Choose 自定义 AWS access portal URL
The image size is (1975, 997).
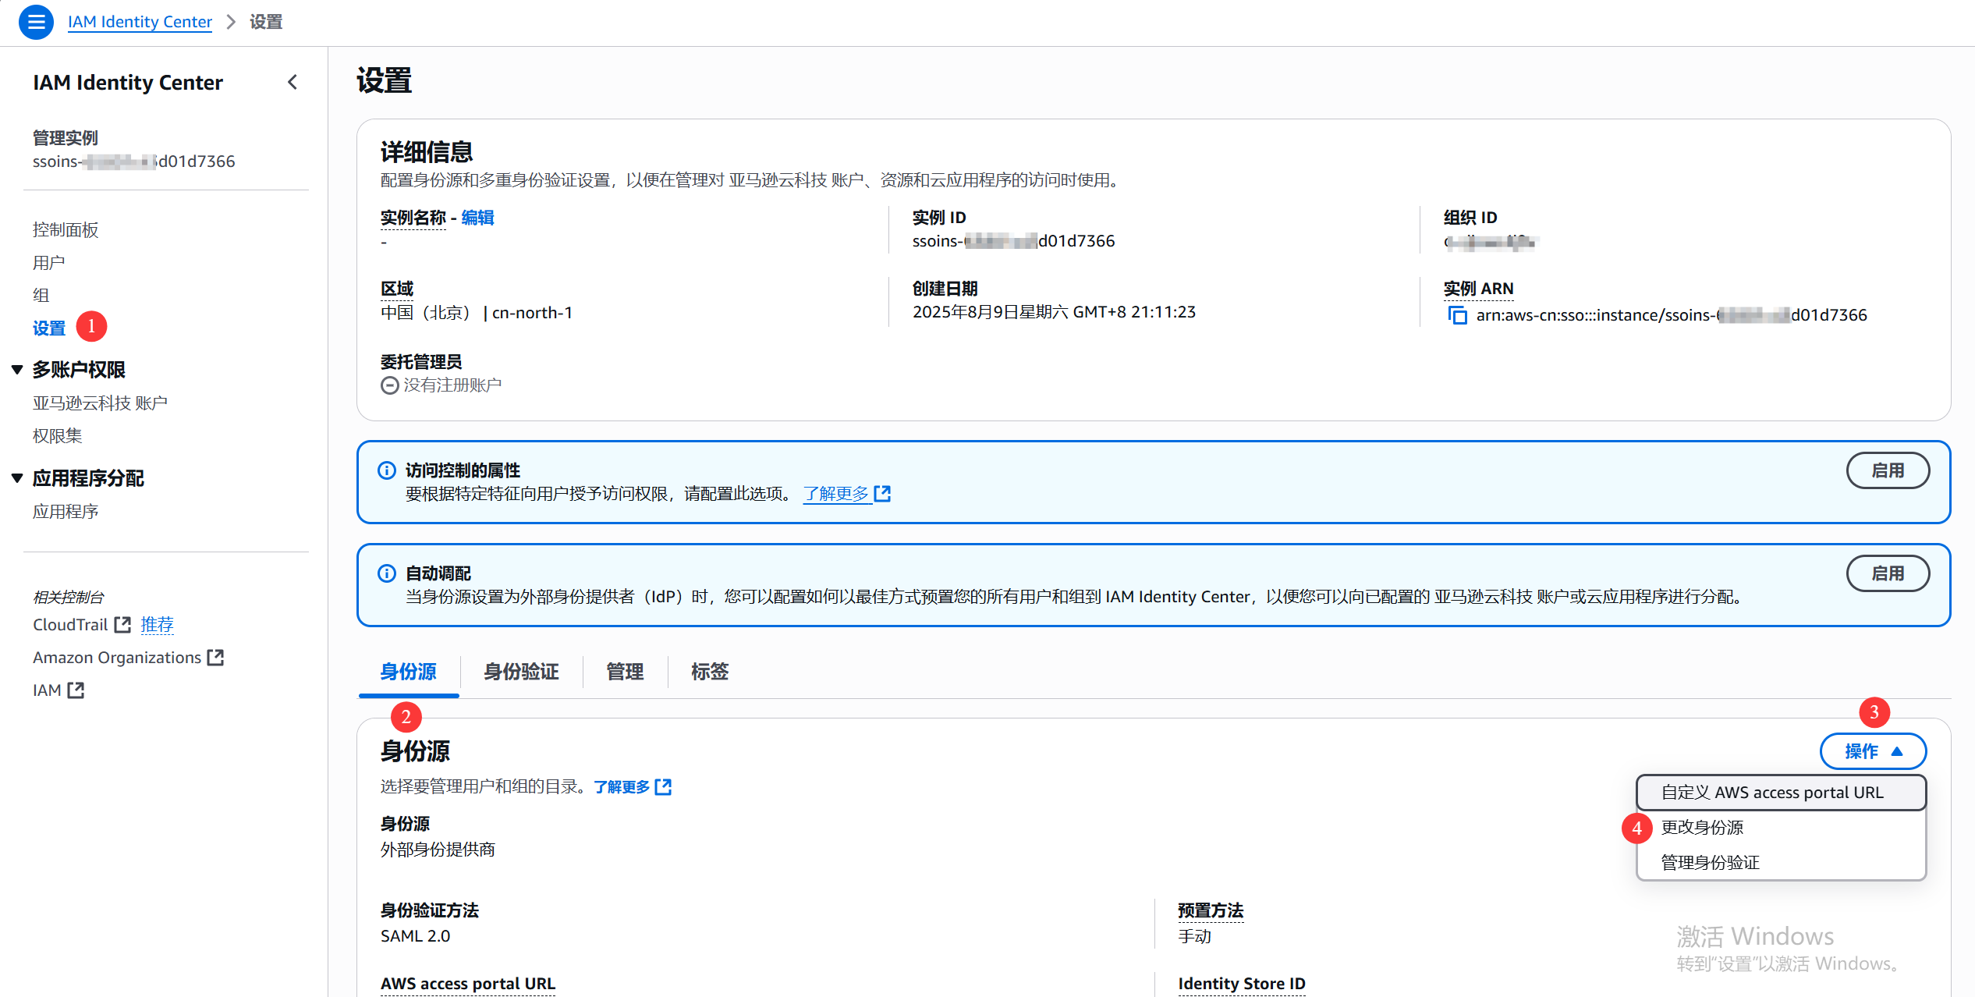1772,793
